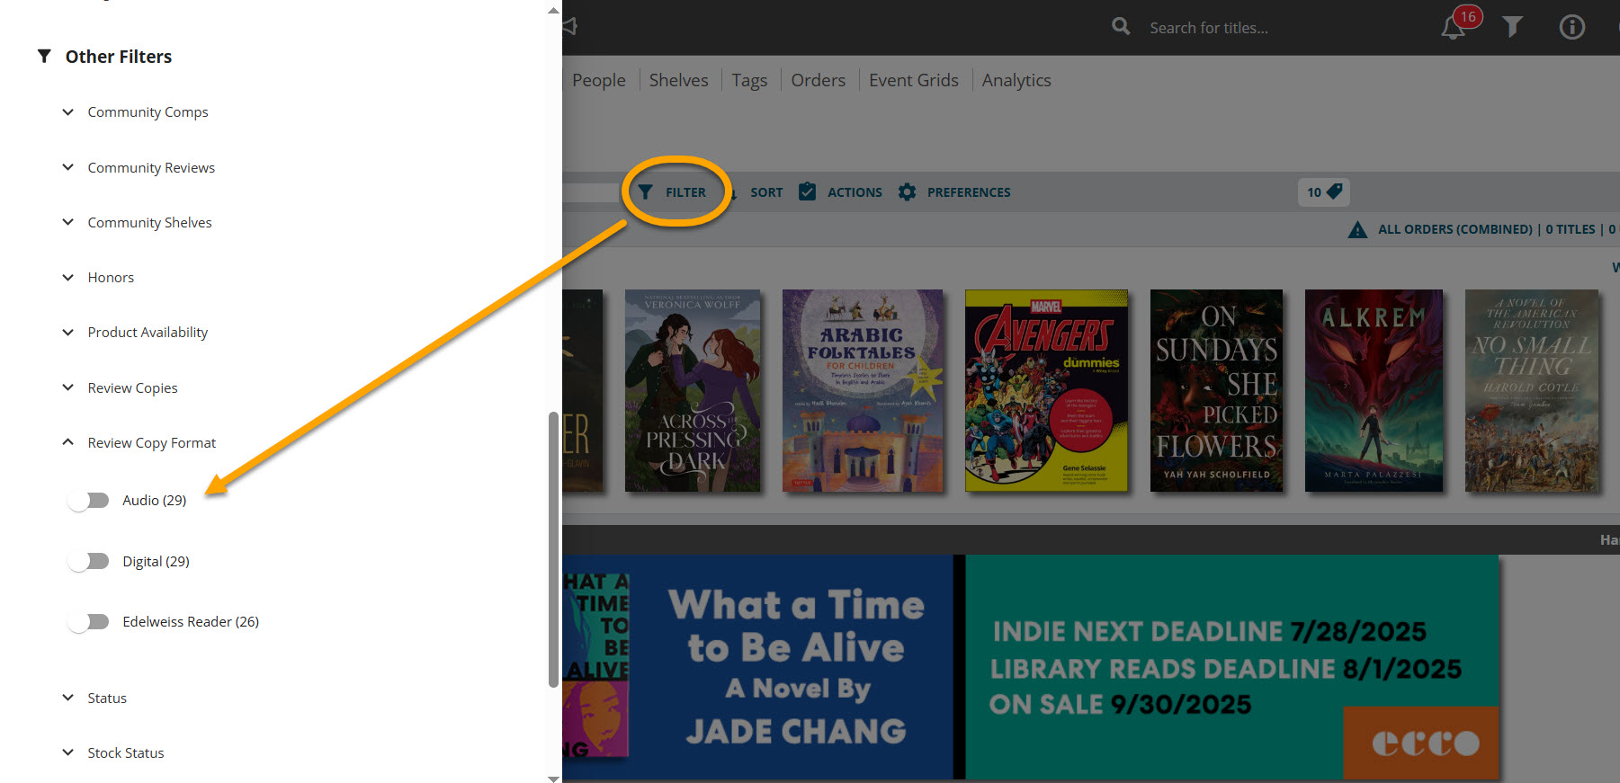Click the tag icon showing 10

pyautogui.click(x=1323, y=192)
